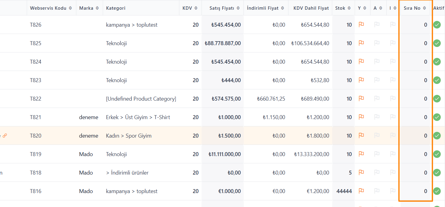Sort by the Satış Fiyatı column arrows
The width and height of the screenshot is (445, 207).
[x=238, y=8]
